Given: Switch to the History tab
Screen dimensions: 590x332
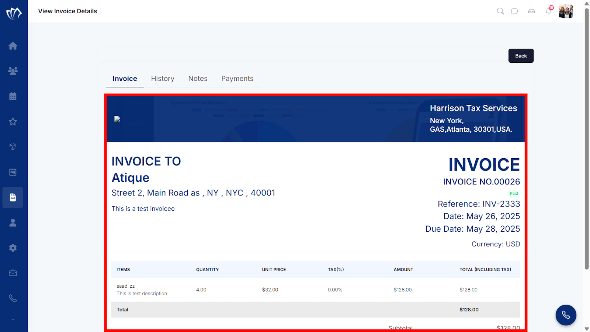Looking at the screenshot, I should (x=163, y=79).
